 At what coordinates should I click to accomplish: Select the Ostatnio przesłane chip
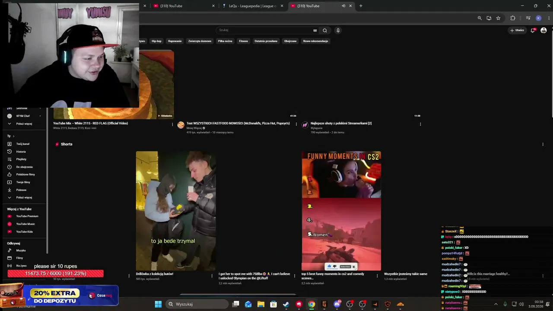(266, 41)
